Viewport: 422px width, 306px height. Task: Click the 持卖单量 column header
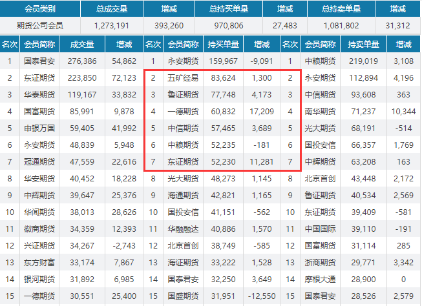pos(364,44)
